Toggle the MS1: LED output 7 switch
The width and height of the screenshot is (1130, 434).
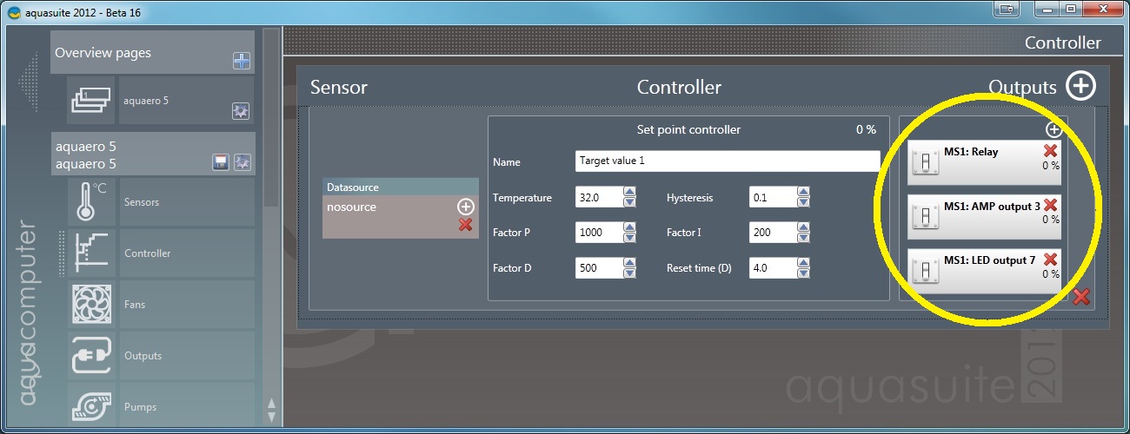click(925, 272)
